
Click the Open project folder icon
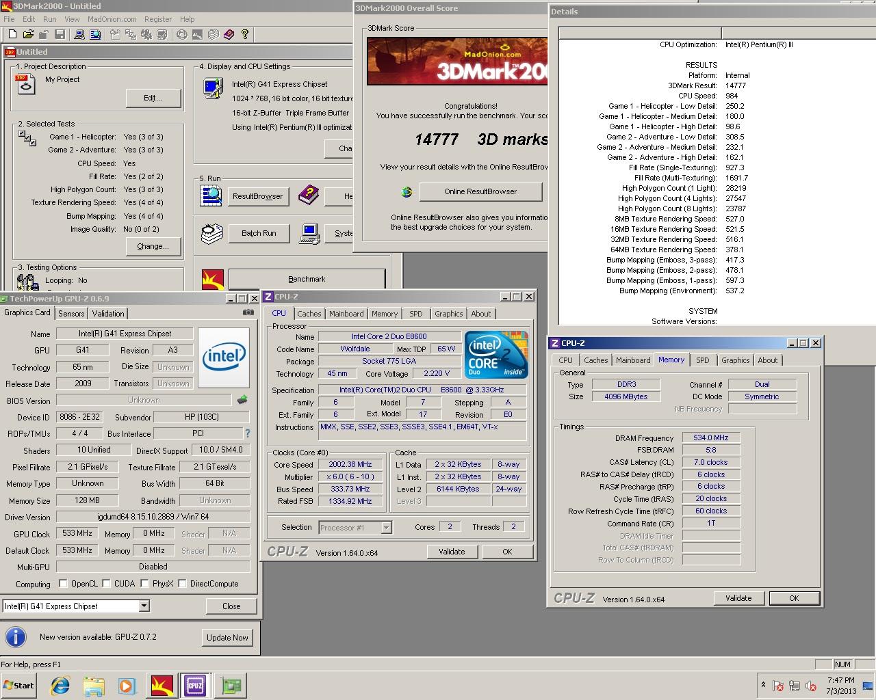pos(28,34)
